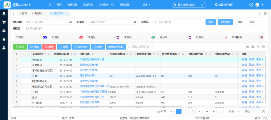
Task: Click the 备份库存 button
Action: [81, 47]
